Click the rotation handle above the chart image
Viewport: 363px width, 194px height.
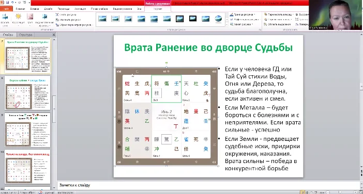(x=167, y=62)
